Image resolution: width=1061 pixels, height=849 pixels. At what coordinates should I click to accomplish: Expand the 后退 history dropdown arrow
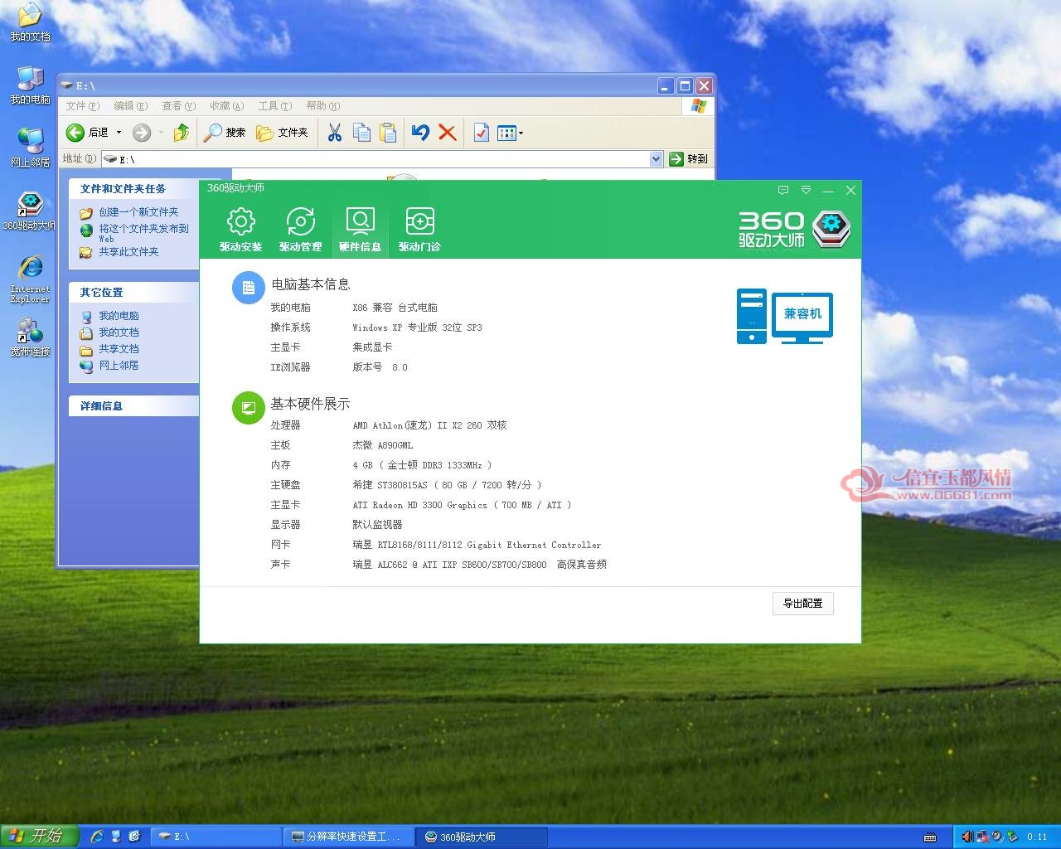[119, 133]
